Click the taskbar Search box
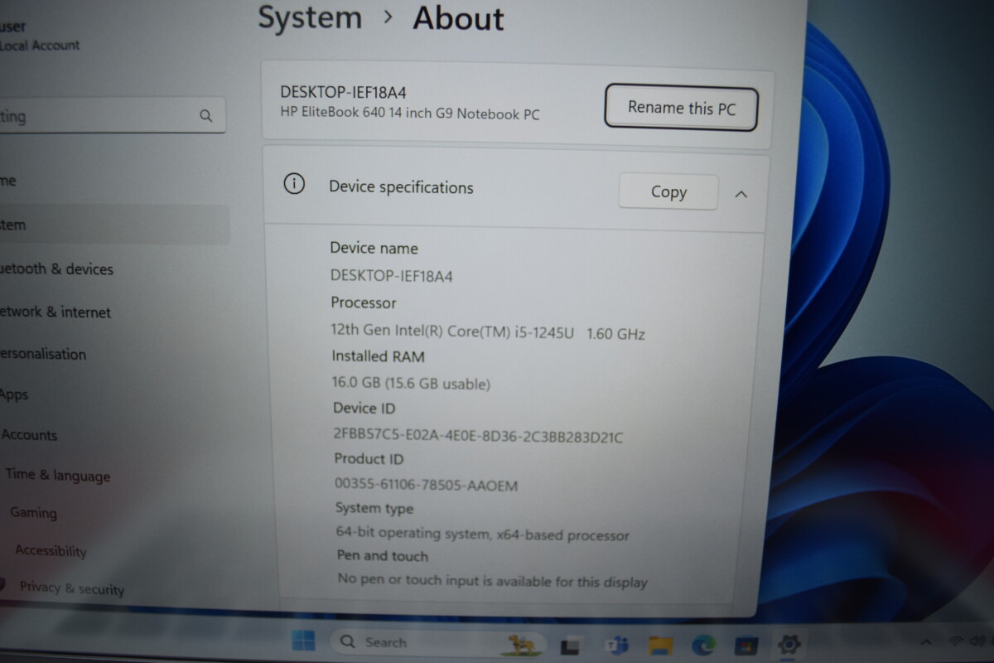Image resolution: width=994 pixels, height=663 pixels. (x=439, y=642)
